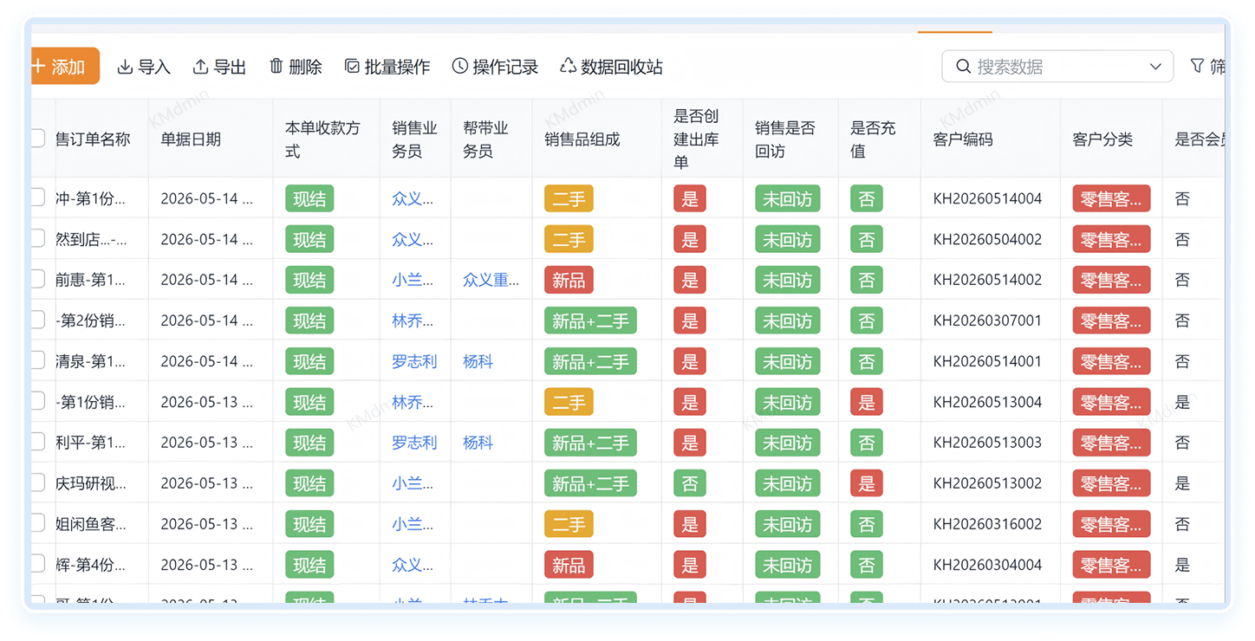Click the 导出 export icon

[x=200, y=67]
